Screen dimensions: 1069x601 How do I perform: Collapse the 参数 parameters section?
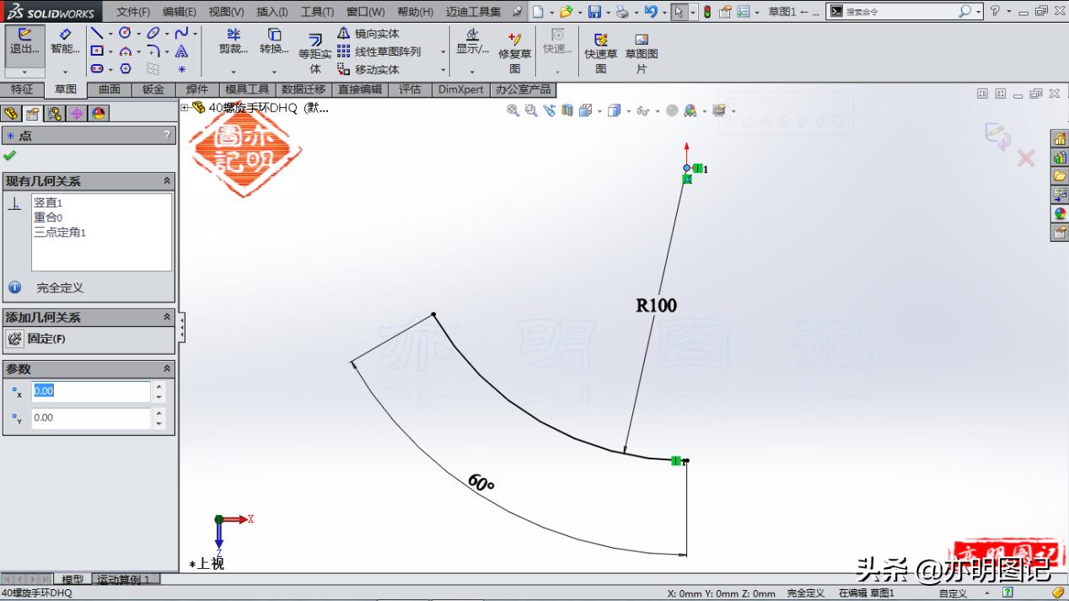tap(165, 368)
